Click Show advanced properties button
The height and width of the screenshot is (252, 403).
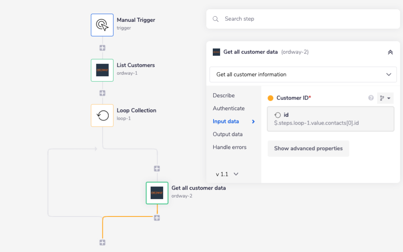(308, 148)
